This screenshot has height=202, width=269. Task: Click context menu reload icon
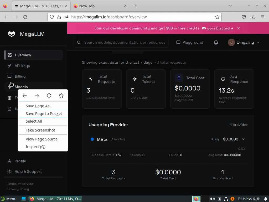[49, 96]
